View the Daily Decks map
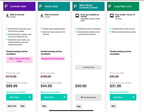Viewport: 144px width, 112px height. [79, 106]
